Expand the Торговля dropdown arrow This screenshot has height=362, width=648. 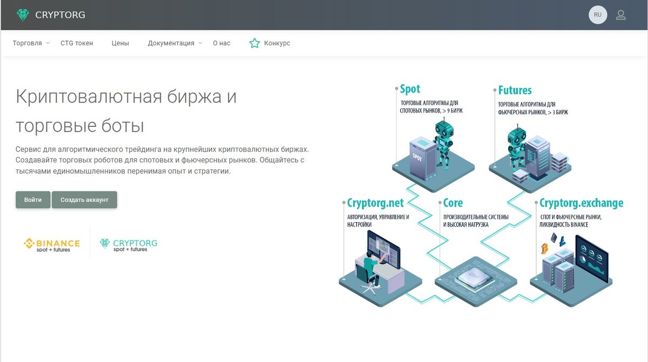pos(48,43)
